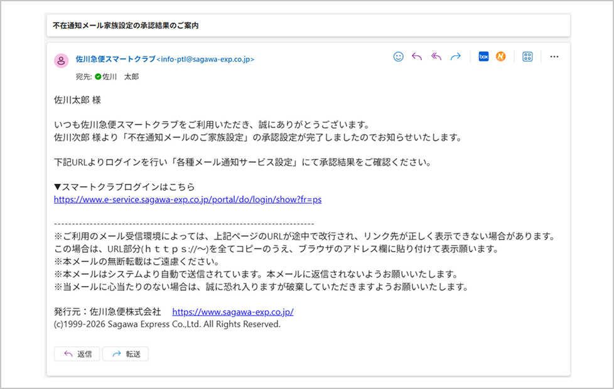Open the orange N add-in icon
The image size is (614, 389).
(500, 56)
